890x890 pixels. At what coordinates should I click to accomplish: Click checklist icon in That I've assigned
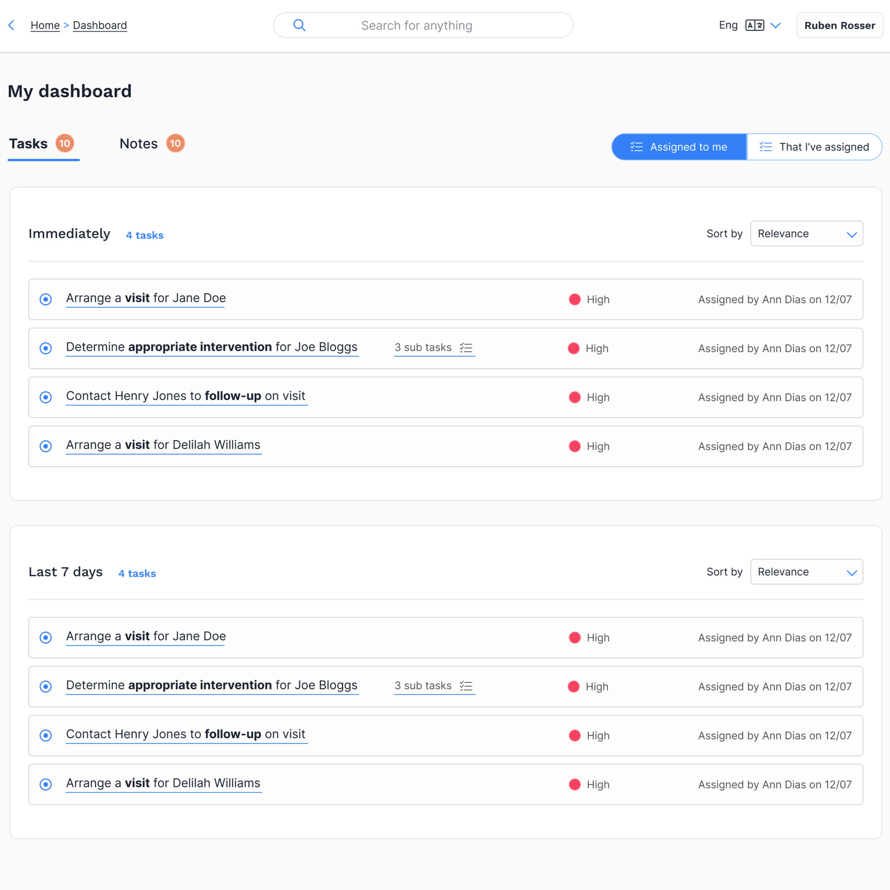pos(765,147)
